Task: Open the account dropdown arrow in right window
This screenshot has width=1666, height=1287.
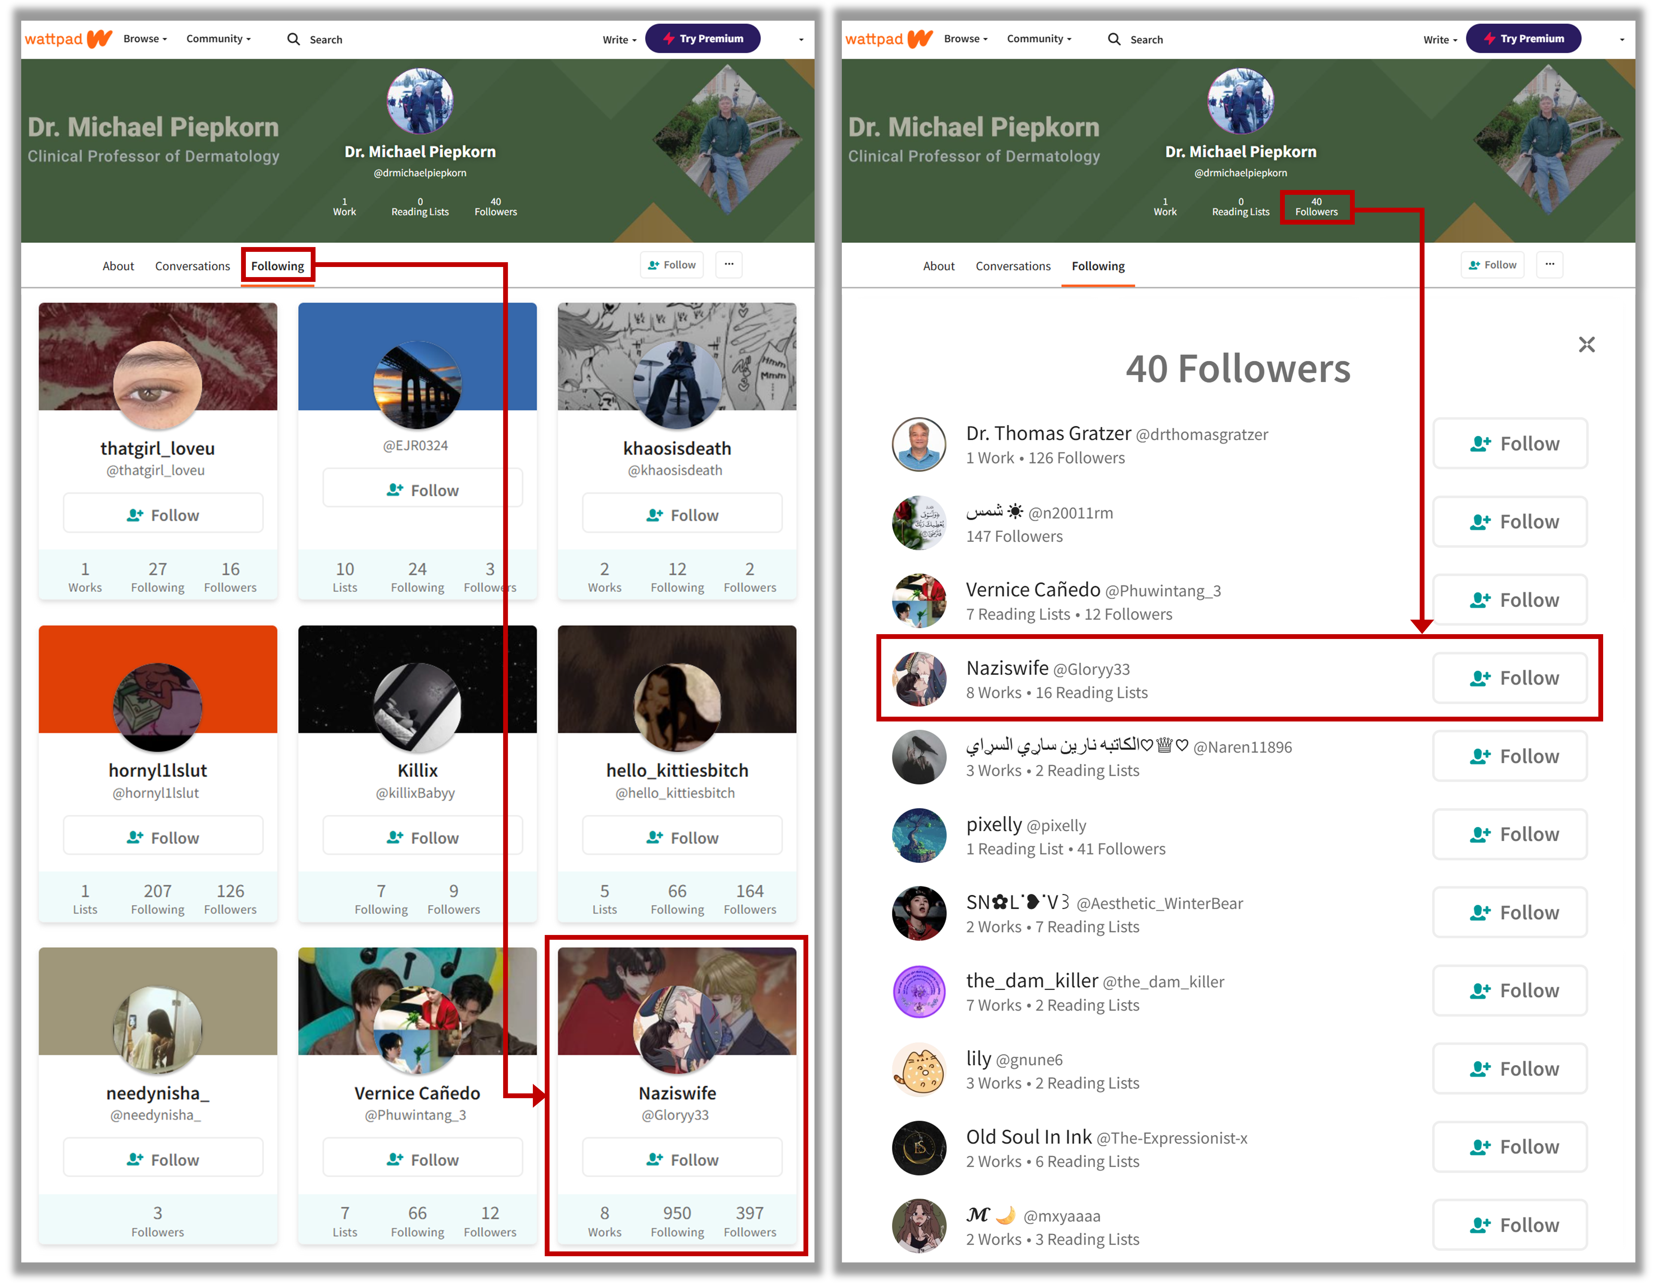Action: [x=1622, y=40]
